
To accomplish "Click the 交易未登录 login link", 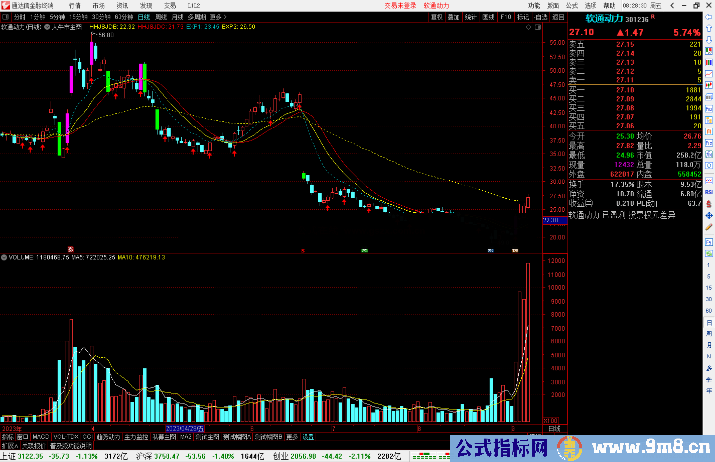I will point(400,6).
